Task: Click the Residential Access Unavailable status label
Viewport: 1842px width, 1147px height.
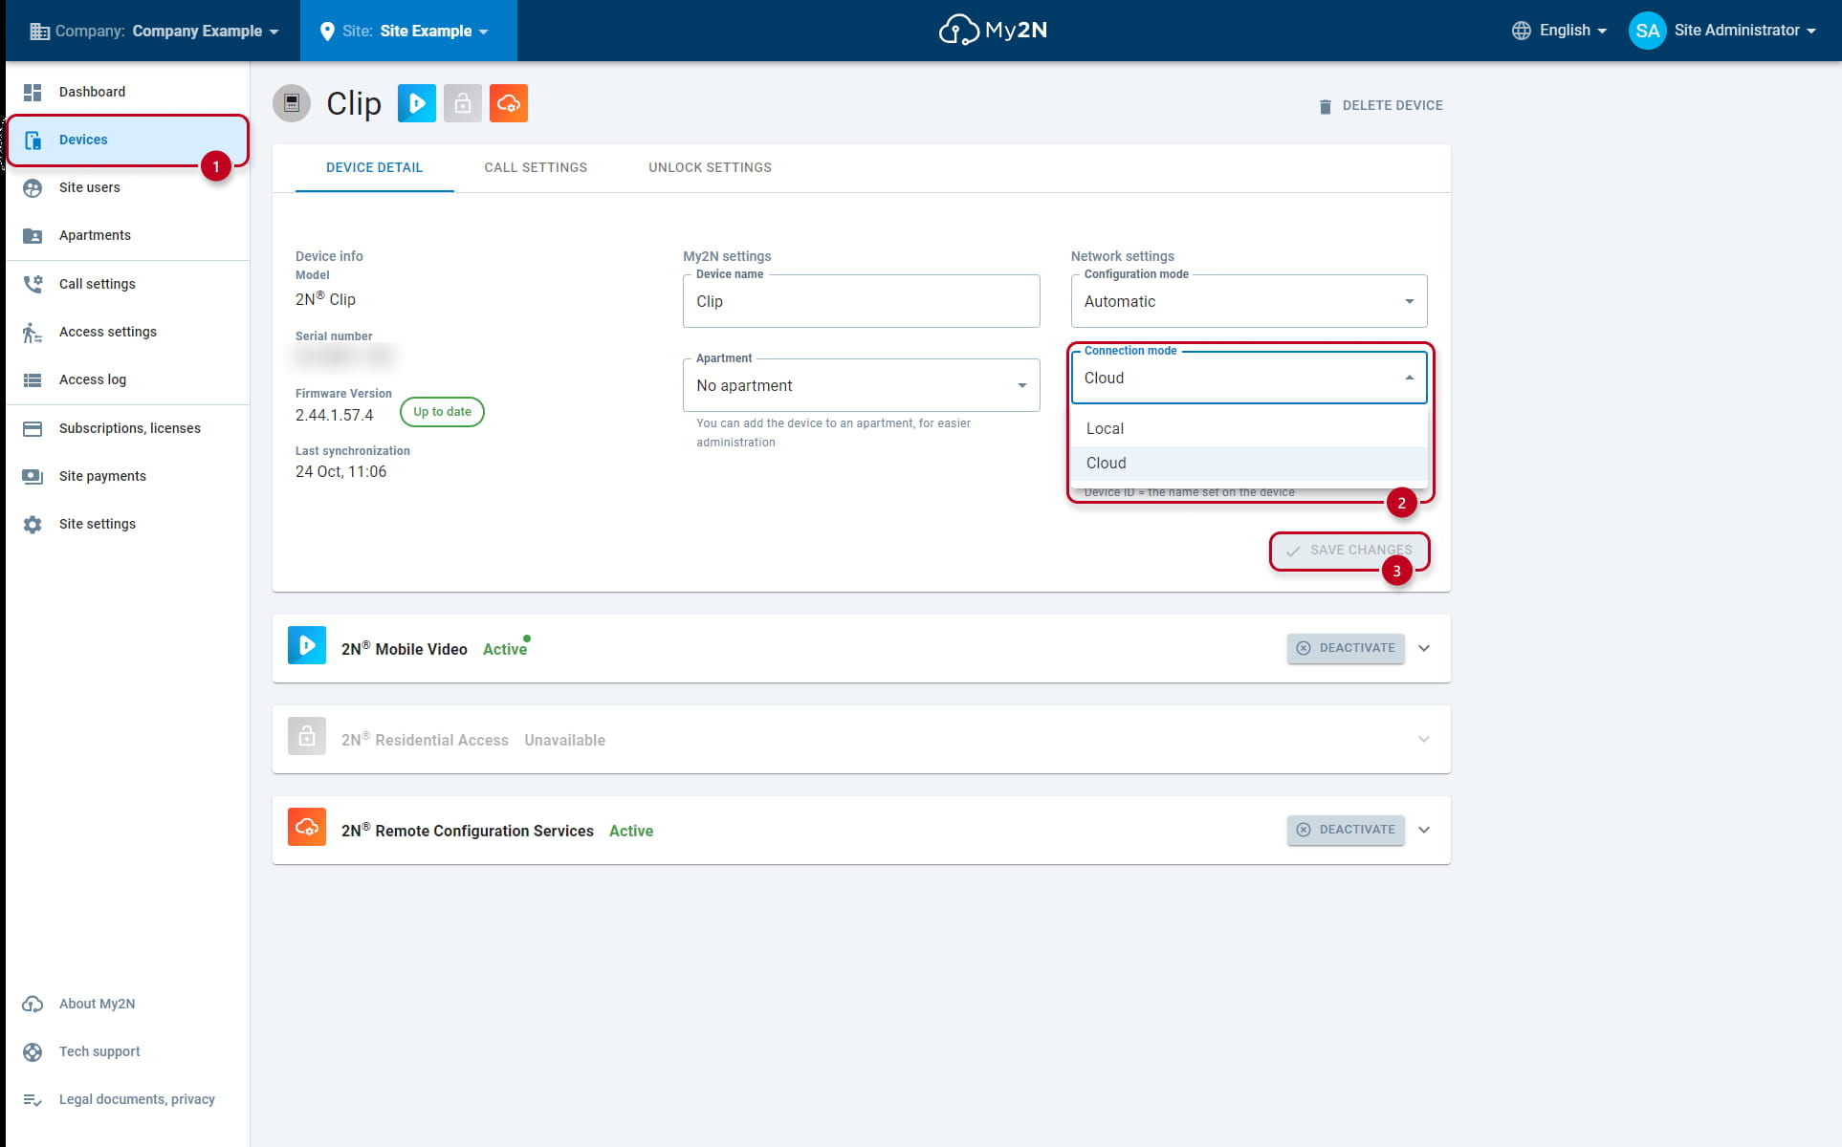Action: [x=564, y=740]
